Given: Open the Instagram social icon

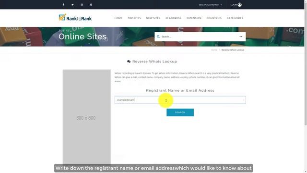Looking at the screenshot, I should point(82,4).
